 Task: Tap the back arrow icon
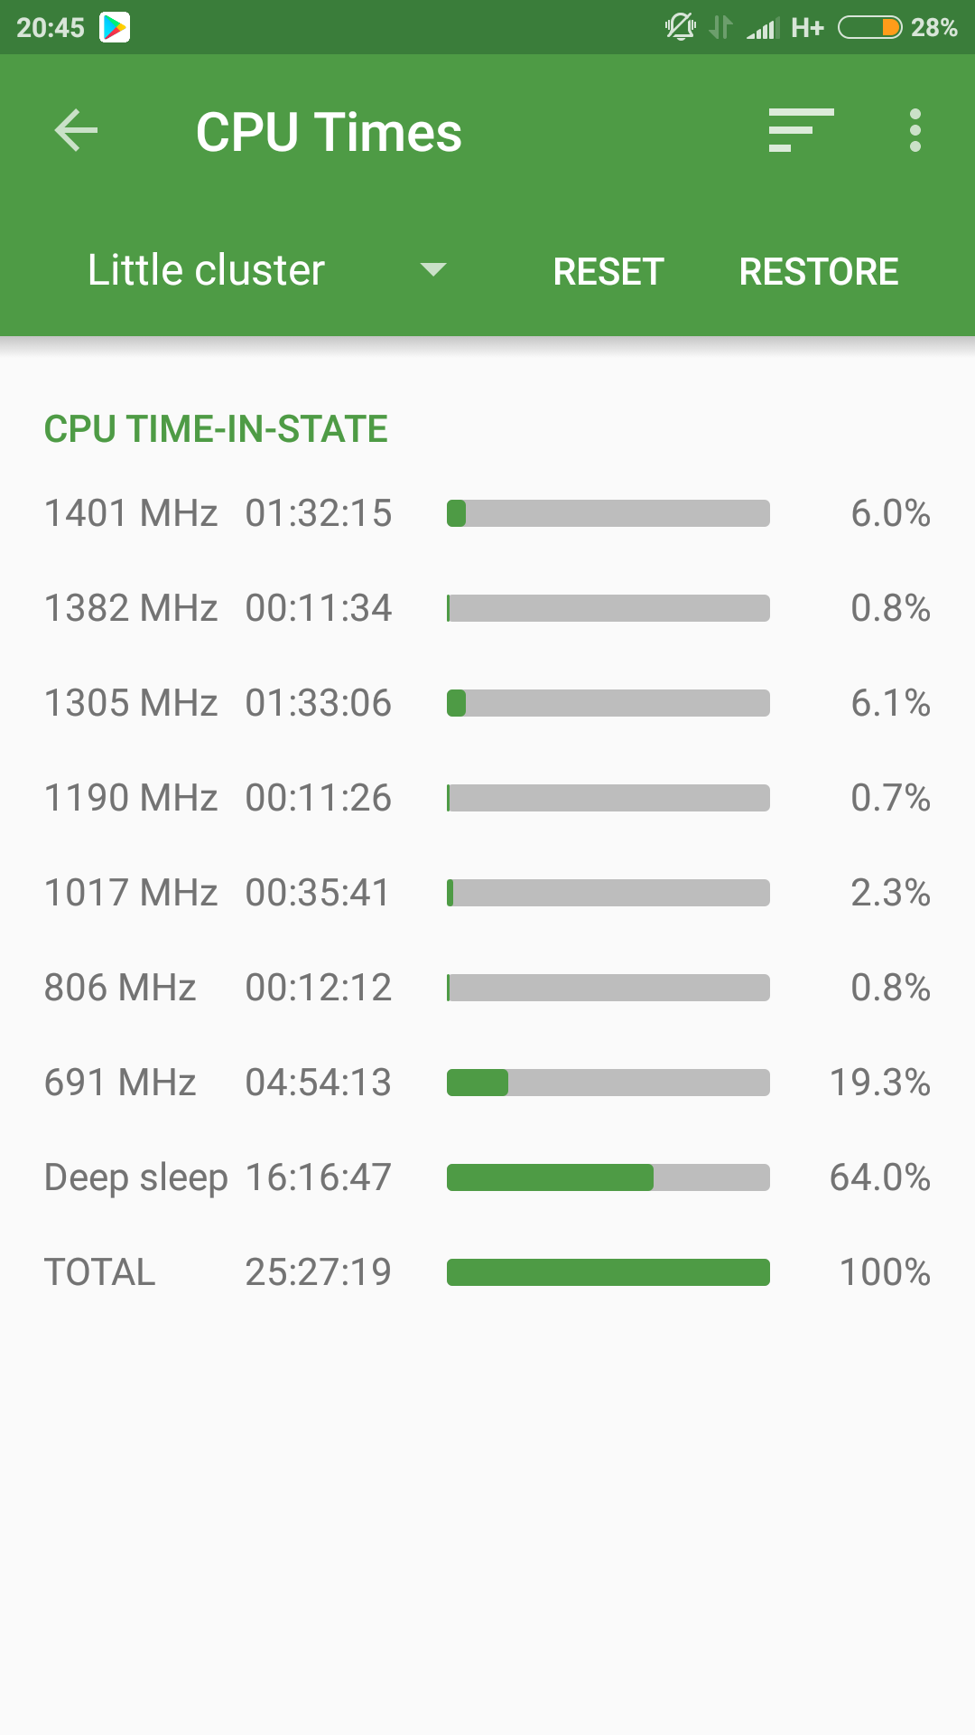pos(77,131)
